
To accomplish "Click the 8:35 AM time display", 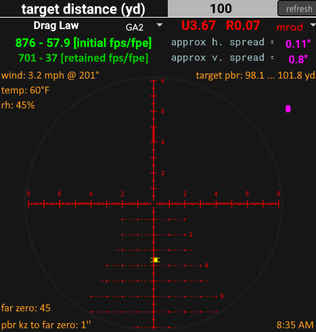I will [x=295, y=325].
